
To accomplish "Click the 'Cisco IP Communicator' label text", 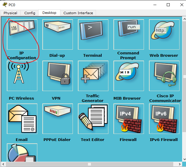I will (x=165, y=98).
